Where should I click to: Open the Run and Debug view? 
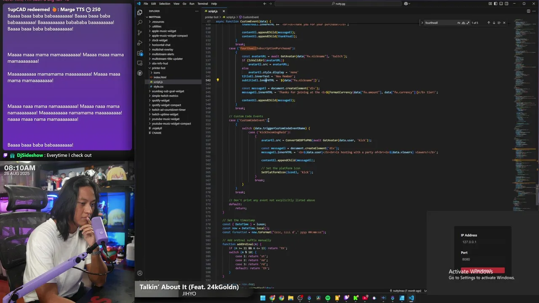point(140,43)
